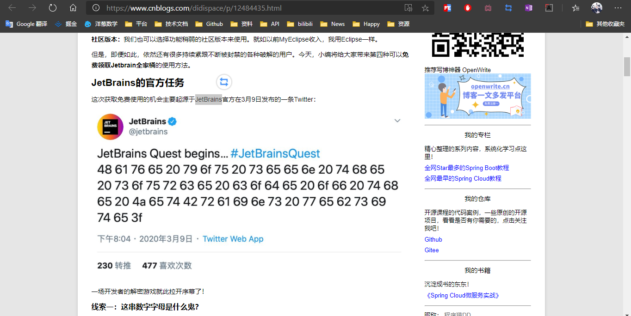Expand the 技术文档 bookmark folder
Image resolution: width=631 pixels, height=316 pixels.
coord(171,24)
